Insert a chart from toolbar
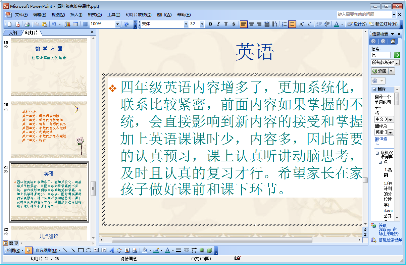406x265 pixels. [x=68, y=24]
